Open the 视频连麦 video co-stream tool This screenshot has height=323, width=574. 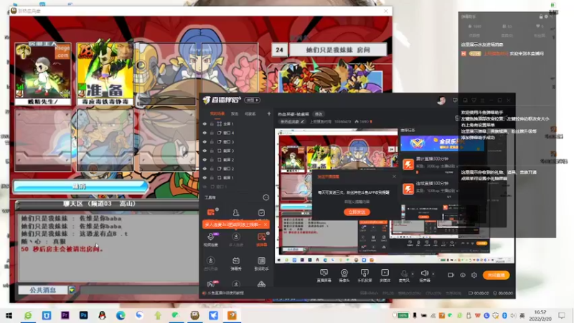(x=211, y=239)
